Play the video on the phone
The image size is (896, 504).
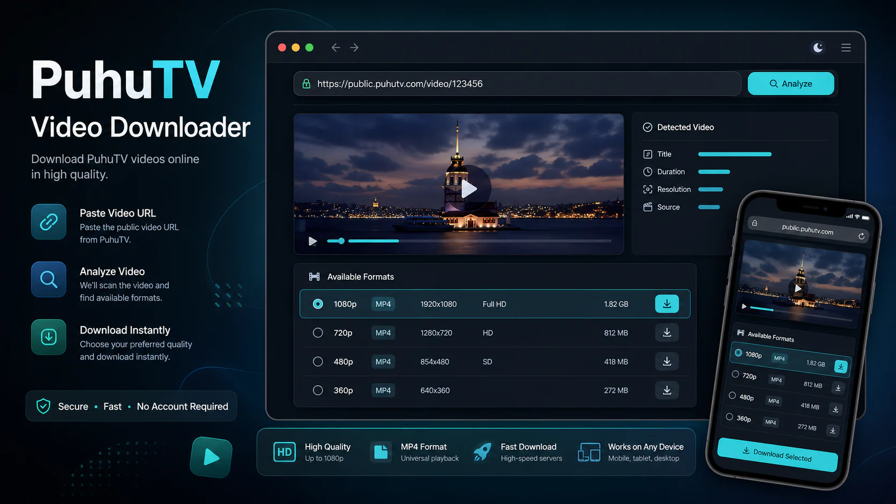click(798, 288)
